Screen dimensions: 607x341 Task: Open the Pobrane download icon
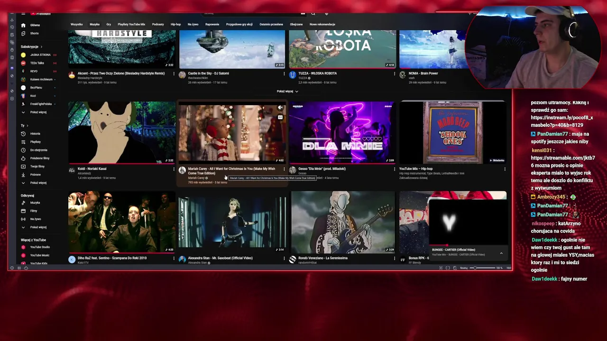[x=23, y=175]
